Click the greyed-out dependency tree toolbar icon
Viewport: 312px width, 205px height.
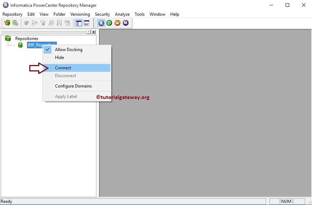pyautogui.click(x=67, y=23)
